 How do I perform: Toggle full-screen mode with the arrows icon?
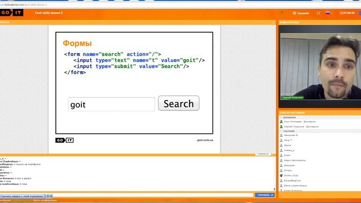318,13
